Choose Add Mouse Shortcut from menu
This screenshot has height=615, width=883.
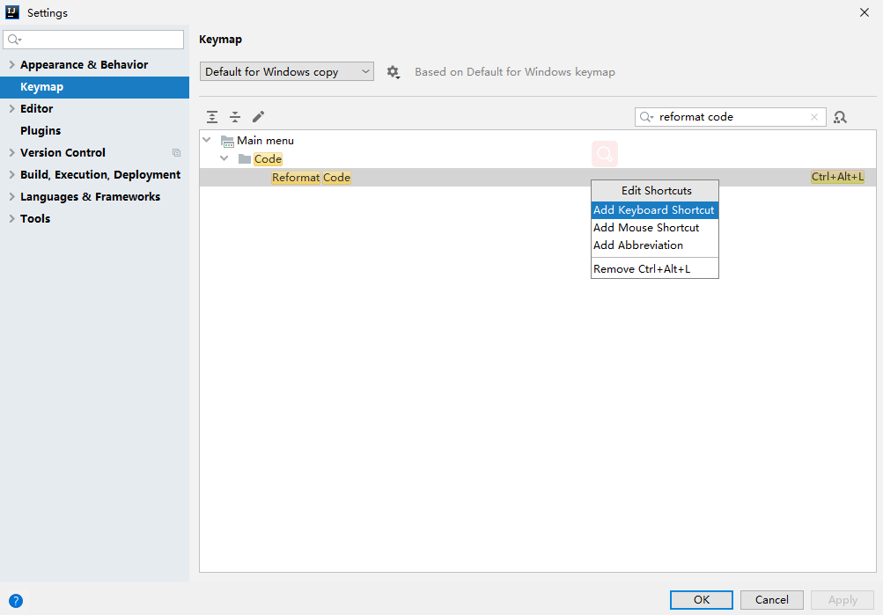coord(654,227)
